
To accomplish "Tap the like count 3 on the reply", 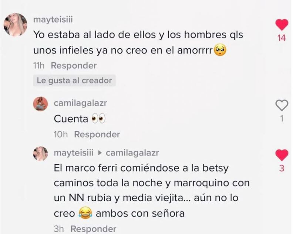I will point(282,168).
